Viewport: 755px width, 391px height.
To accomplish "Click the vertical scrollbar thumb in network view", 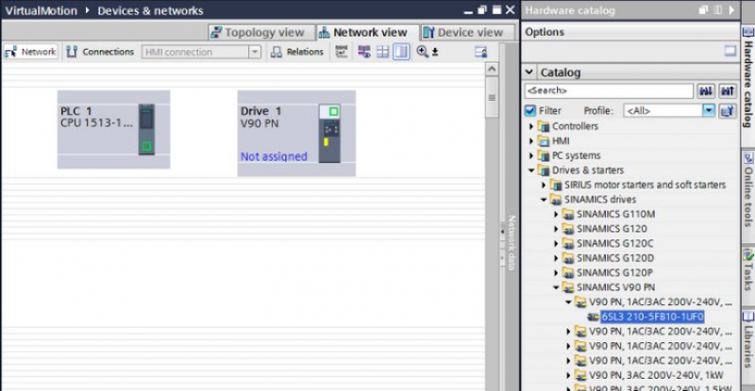I will click(x=492, y=97).
